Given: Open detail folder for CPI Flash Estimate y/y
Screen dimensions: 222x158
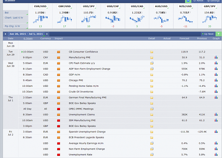Looking at the screenshot, I should (152, 63).
